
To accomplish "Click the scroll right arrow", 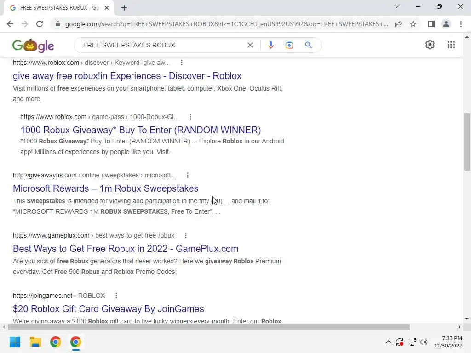I will click(460, 327).
